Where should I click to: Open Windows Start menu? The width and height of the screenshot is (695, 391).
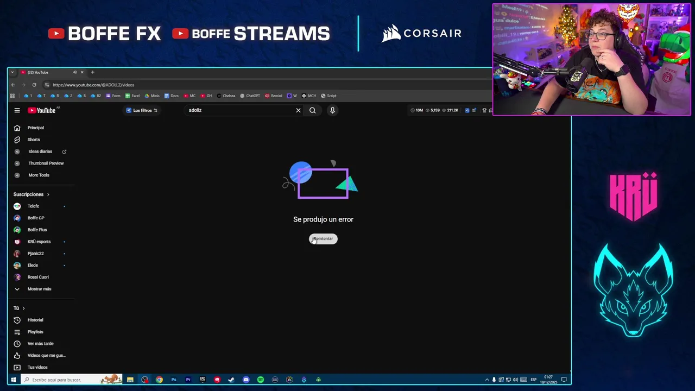coord(14,380)
